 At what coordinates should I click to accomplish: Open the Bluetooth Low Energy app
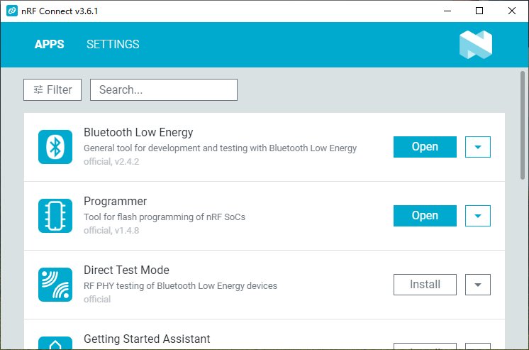(425, 147)
